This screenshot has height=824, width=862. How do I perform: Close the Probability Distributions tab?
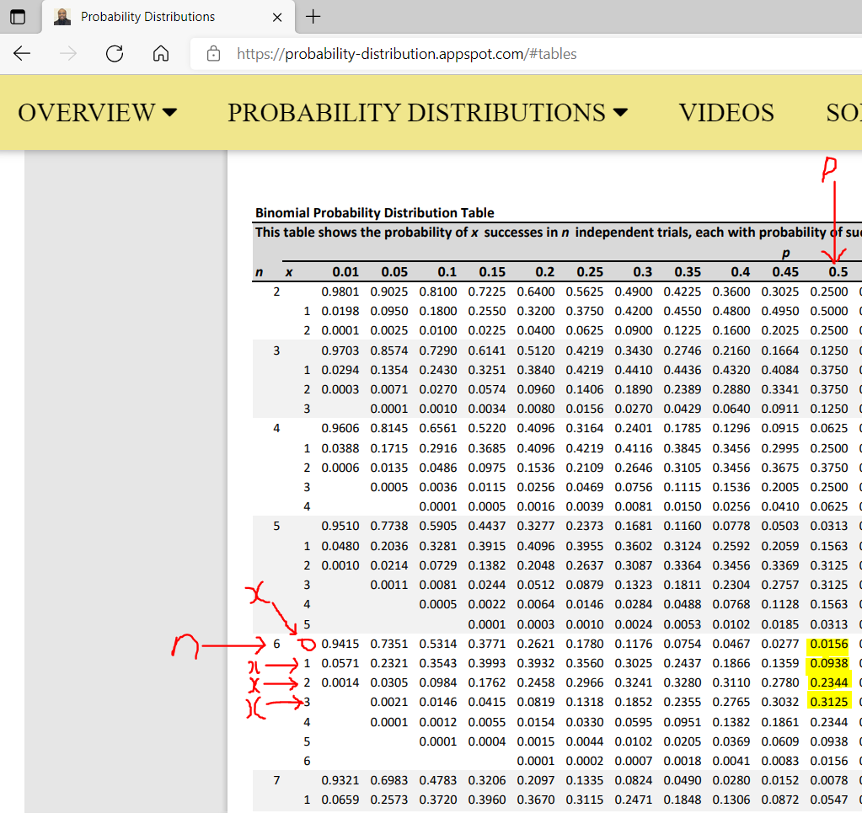[277, 17]
